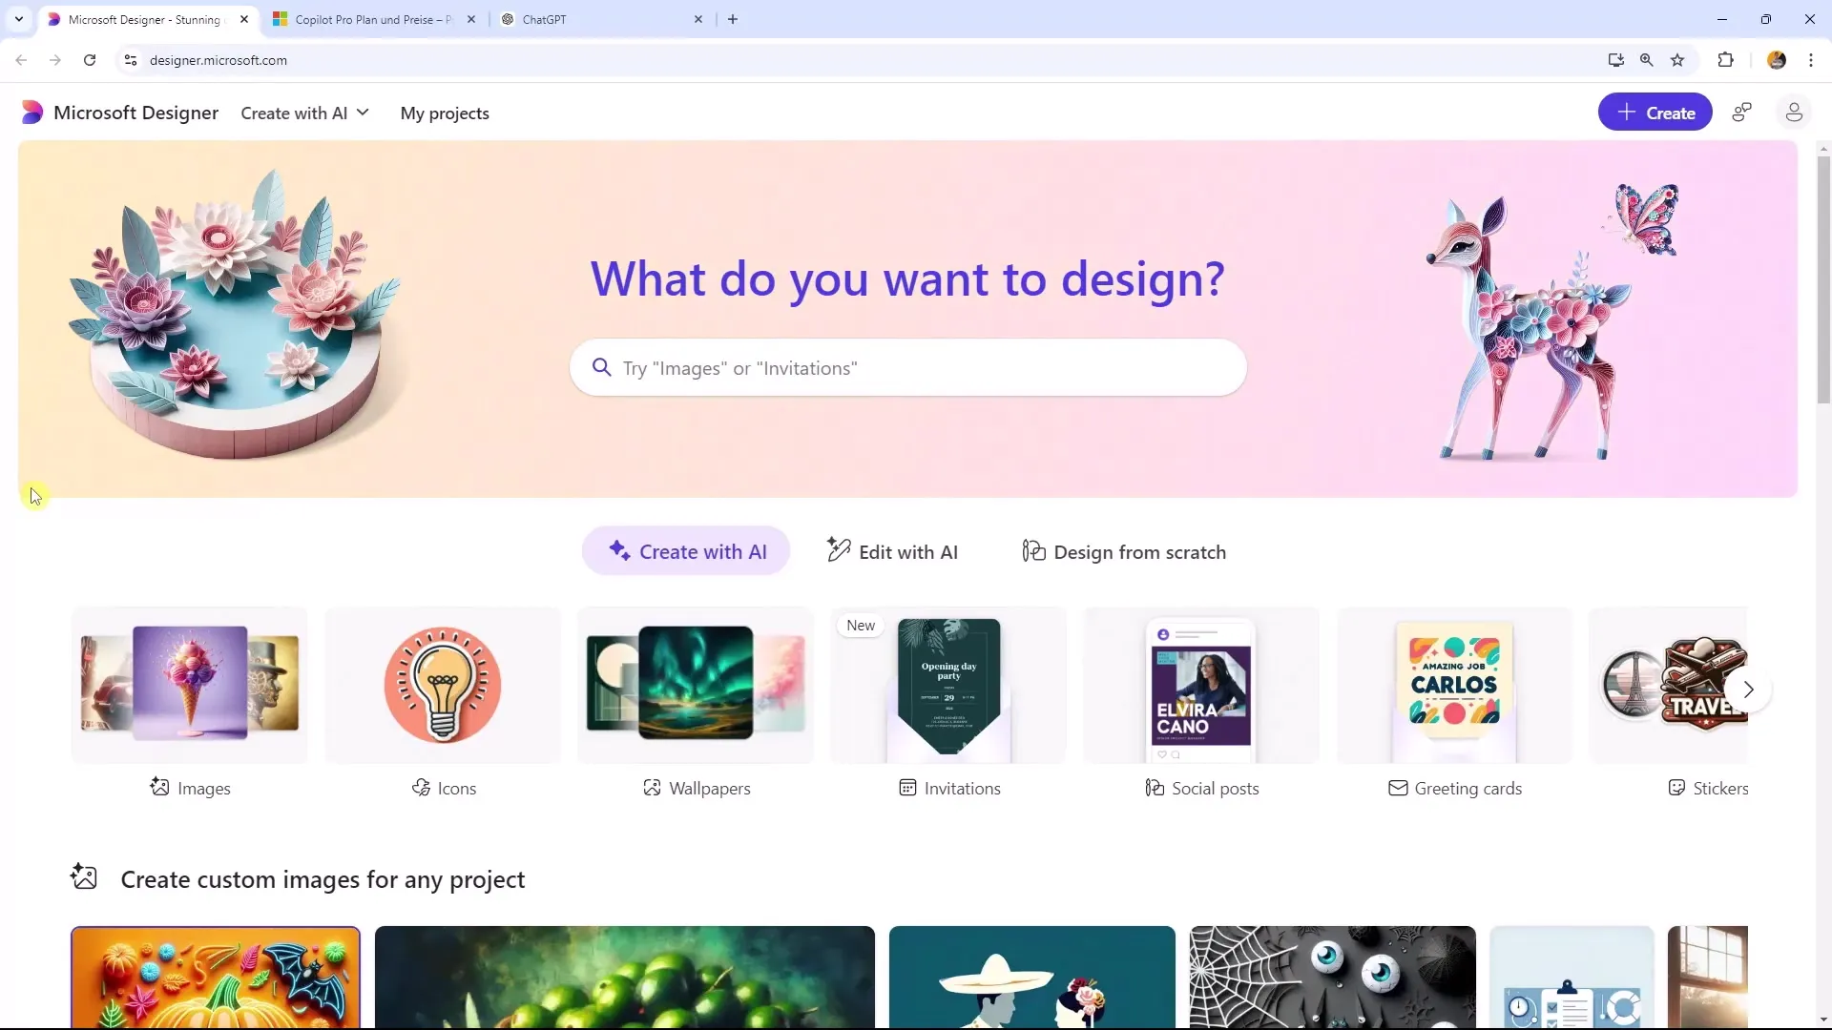
Task: Click the user account avatar icon
Action: (1794, 113)
